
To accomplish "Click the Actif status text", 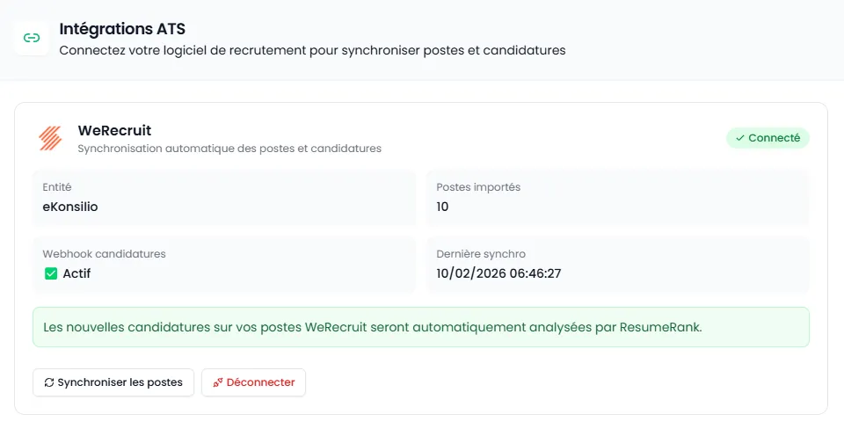I will [x=76, y=273].
